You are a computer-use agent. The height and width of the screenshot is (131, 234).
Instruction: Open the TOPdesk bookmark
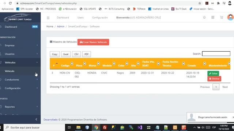click(x=139, y=9)
